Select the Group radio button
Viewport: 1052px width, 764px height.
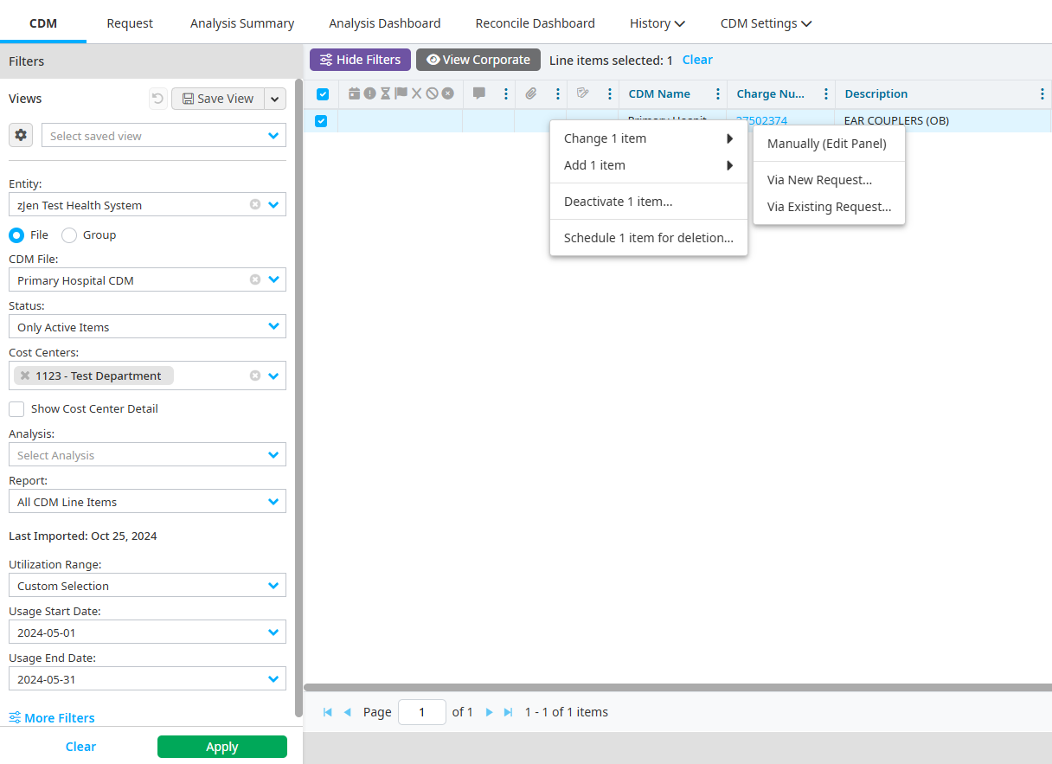(69, 235)
